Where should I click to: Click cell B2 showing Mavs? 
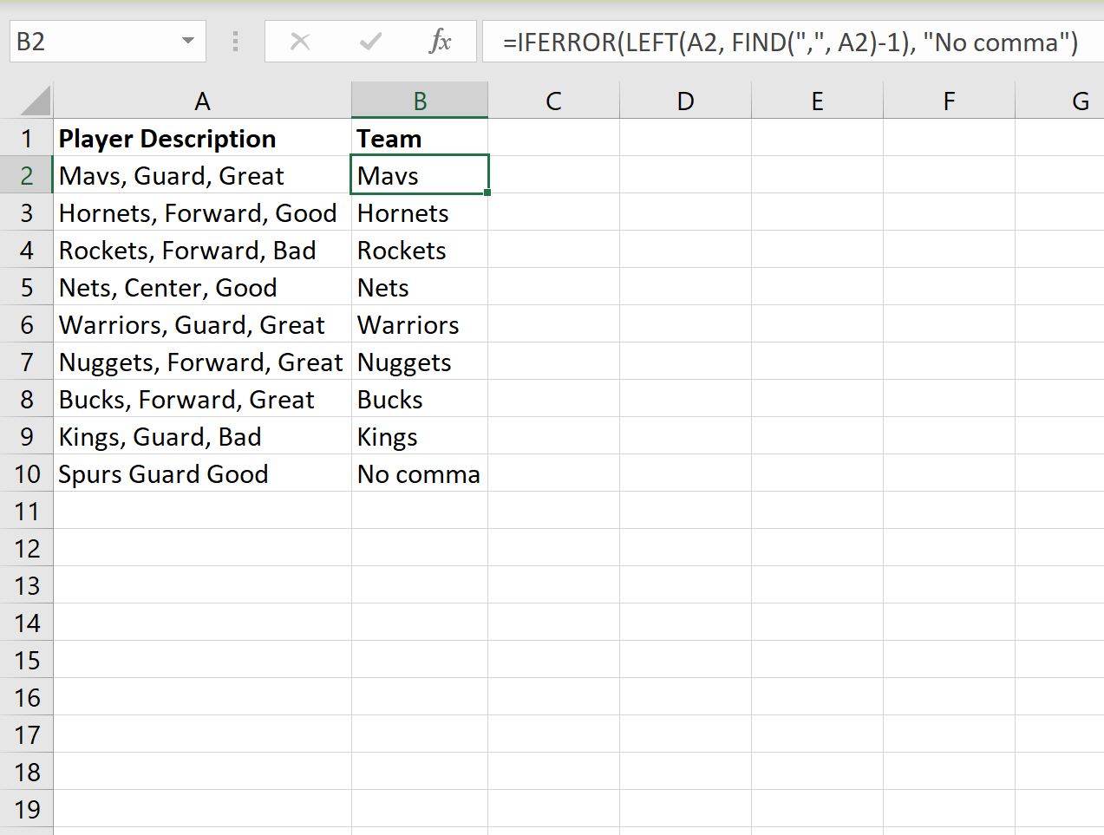pyautogui.click(x=420, y=175)
